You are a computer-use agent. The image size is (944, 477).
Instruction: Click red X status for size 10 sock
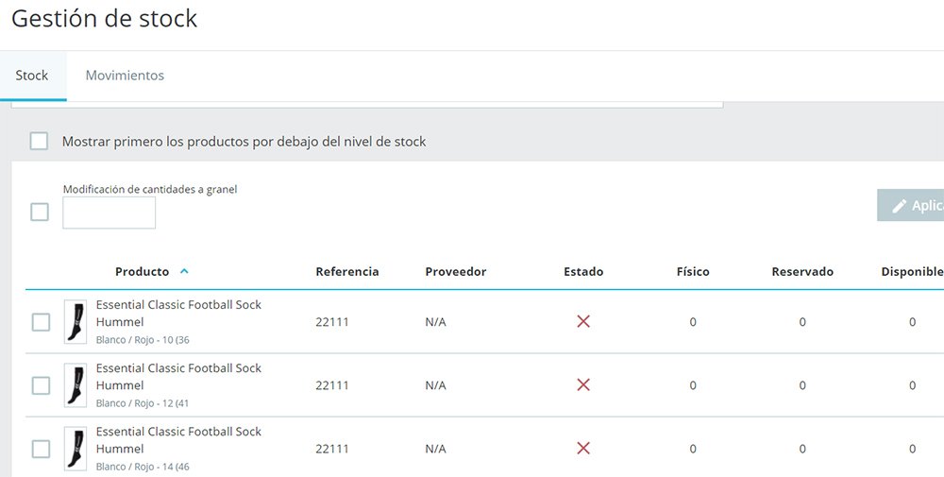(583, 322)
